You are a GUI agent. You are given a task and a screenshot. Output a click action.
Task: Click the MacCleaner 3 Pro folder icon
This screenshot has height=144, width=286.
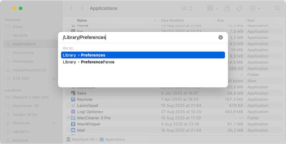73,118
